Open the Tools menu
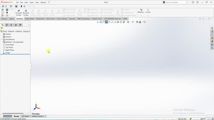The image size is (214, 120). pyautogui.click(x=37, y=2)
